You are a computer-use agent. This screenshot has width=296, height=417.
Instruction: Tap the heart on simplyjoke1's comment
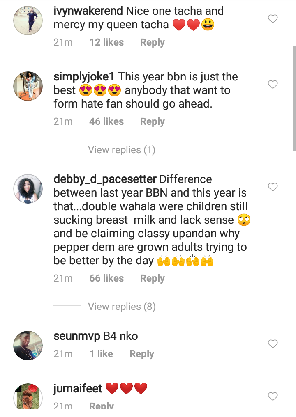click(273, 85)
